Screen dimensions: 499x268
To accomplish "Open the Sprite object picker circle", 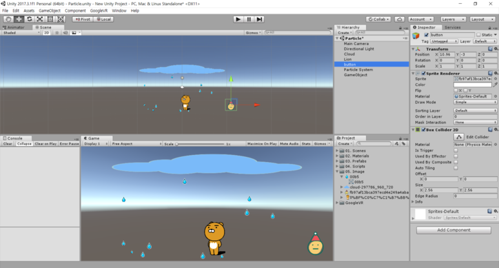I will point(496,79).
